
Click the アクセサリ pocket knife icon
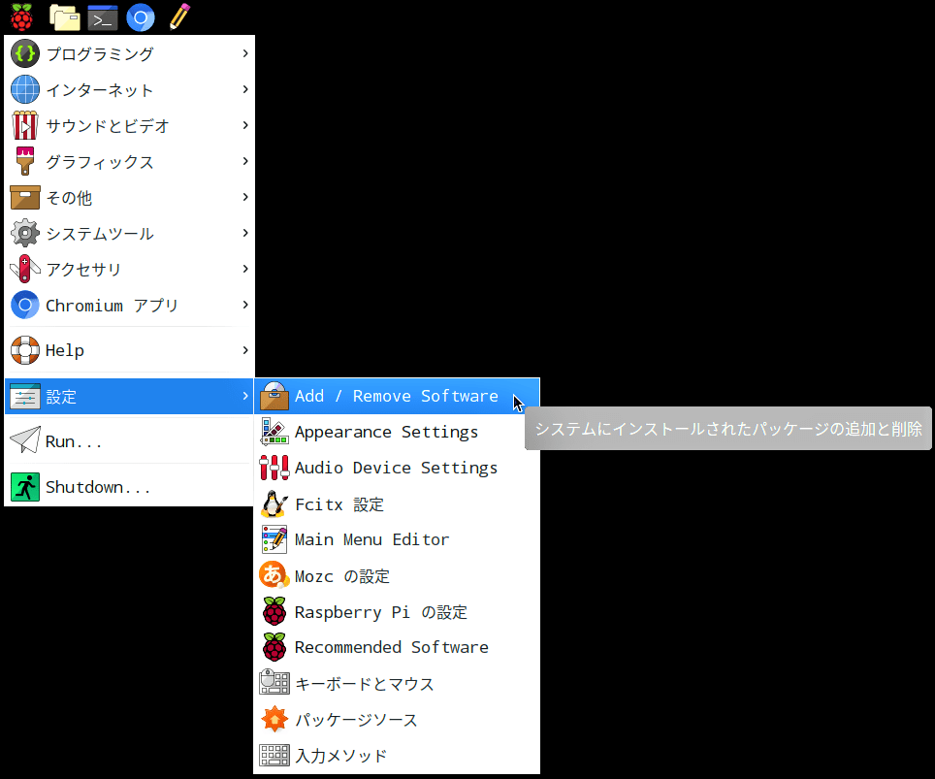point(25,269)
